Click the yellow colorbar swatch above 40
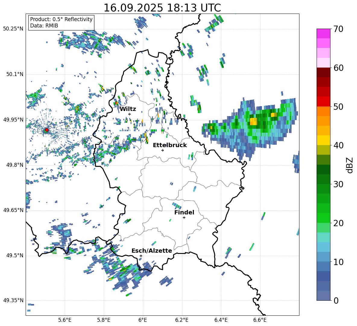This screenshot has height=326, width=357. pyautogui.click(x=323, y=140)
